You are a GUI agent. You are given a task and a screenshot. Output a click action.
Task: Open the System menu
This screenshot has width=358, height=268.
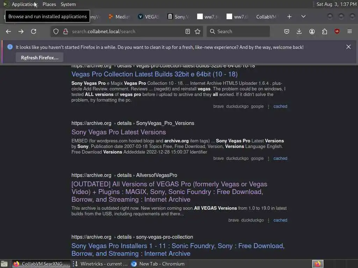point(68,4)
